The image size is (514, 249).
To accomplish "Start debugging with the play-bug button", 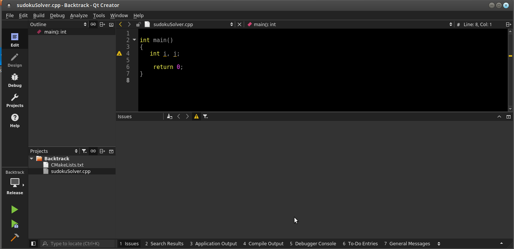I will point(15,224).
